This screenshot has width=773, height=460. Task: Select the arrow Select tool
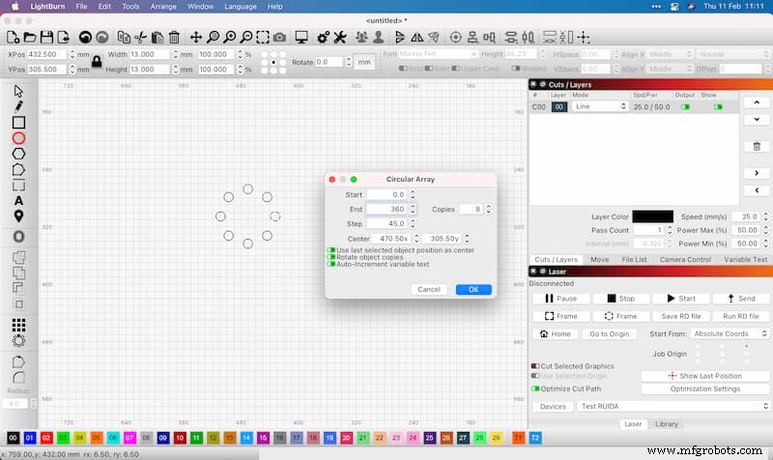(18, 92)
